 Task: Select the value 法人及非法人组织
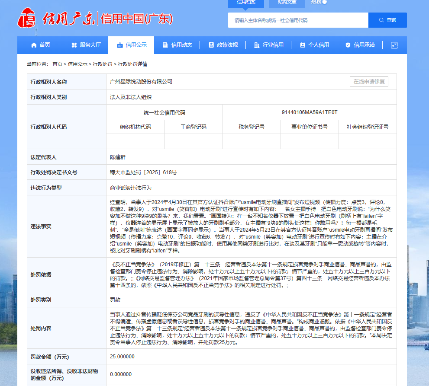pyautogui.click(x=131, y=97)
